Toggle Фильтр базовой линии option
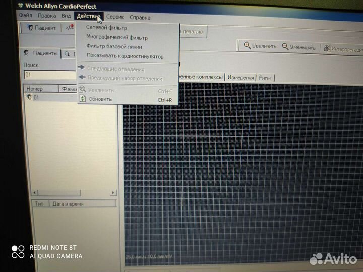Screen dimensions: 363x272 pyautogui.click(x=114, y=47)
